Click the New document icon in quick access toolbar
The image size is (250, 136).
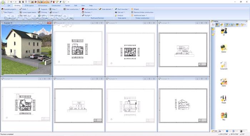[8, 2]
